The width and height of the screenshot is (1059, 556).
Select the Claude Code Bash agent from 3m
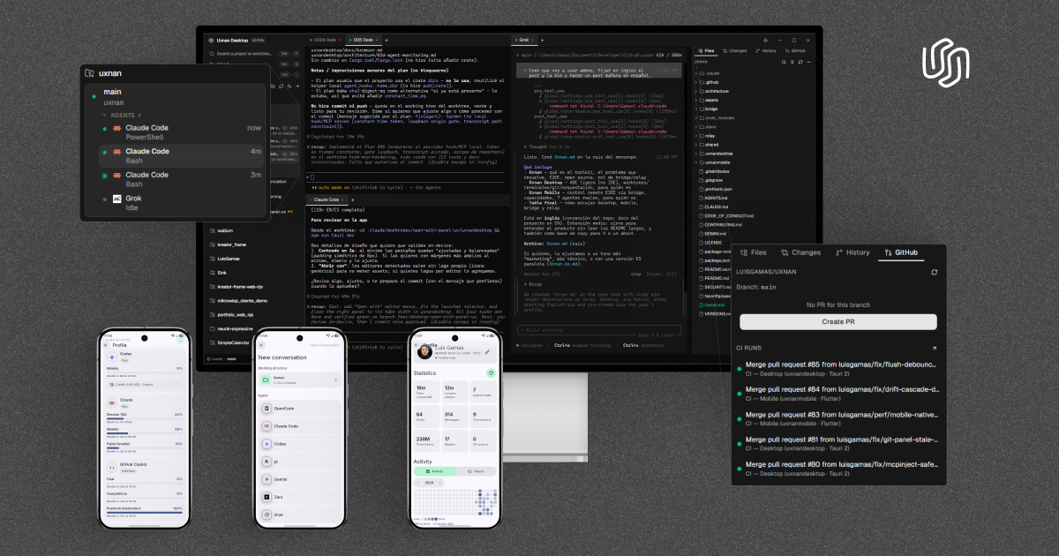[x=182, y=179]
